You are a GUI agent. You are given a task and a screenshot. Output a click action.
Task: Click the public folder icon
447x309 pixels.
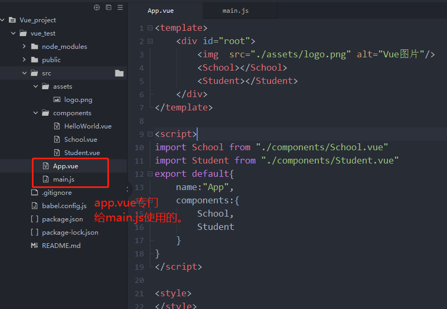point(35,60)
